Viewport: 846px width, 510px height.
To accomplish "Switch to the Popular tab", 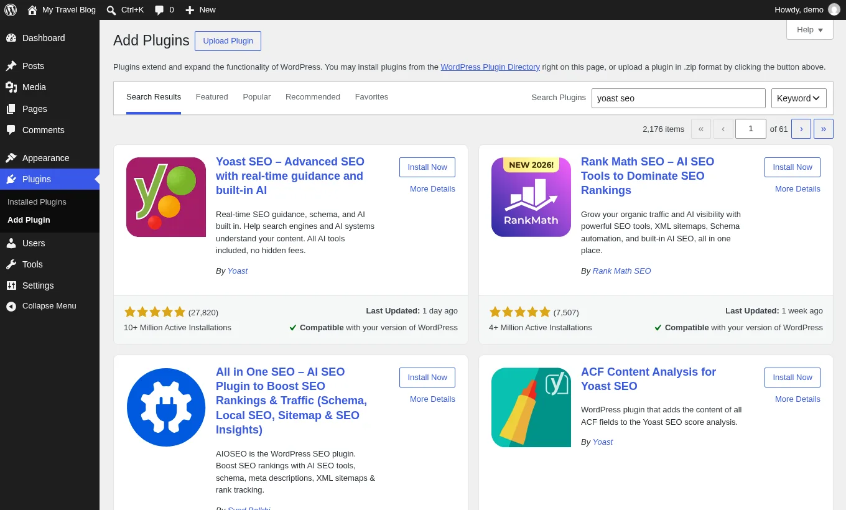I will pos(257,97).
